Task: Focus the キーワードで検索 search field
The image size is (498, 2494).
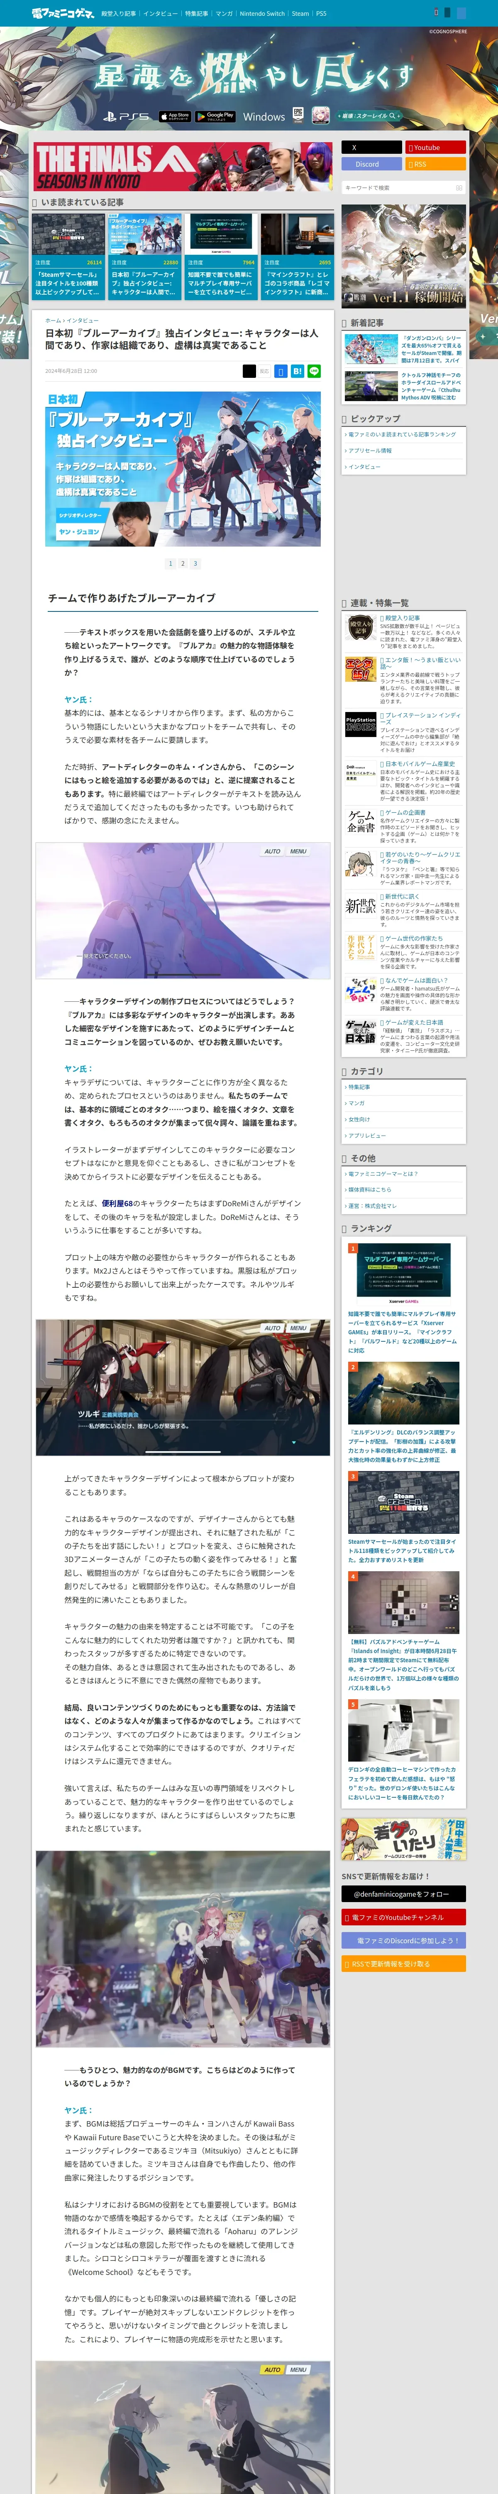Action: pos(398,188)
